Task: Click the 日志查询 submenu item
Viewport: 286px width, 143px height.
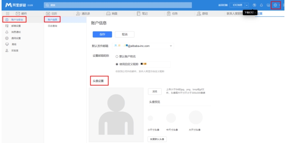Action: pyautogui.click(x=52, y=26)
